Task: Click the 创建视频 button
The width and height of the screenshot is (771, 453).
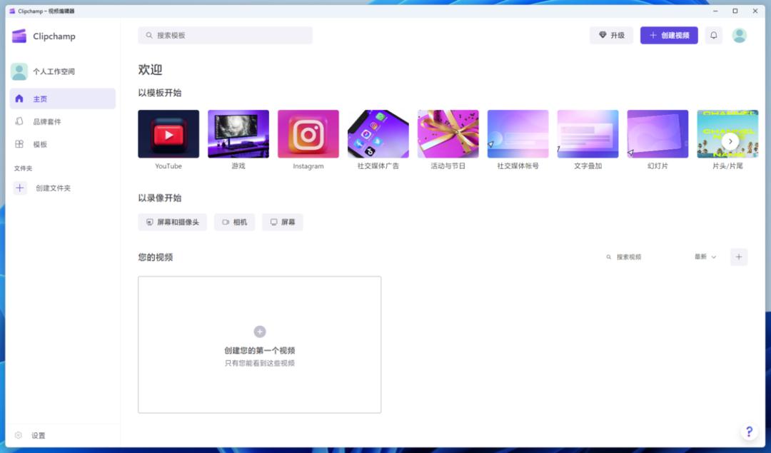Action: tap(669, 35)
